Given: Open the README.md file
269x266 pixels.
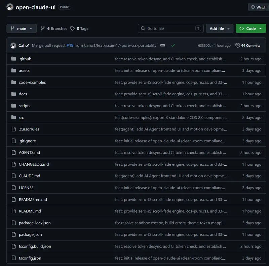Looking at the screenshot, I should pyautogui.click(x=30, y=211).
